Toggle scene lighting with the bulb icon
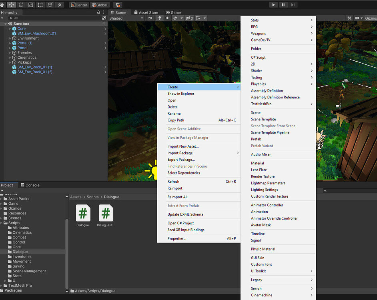377x300 pixels. [x=159, y=18]
